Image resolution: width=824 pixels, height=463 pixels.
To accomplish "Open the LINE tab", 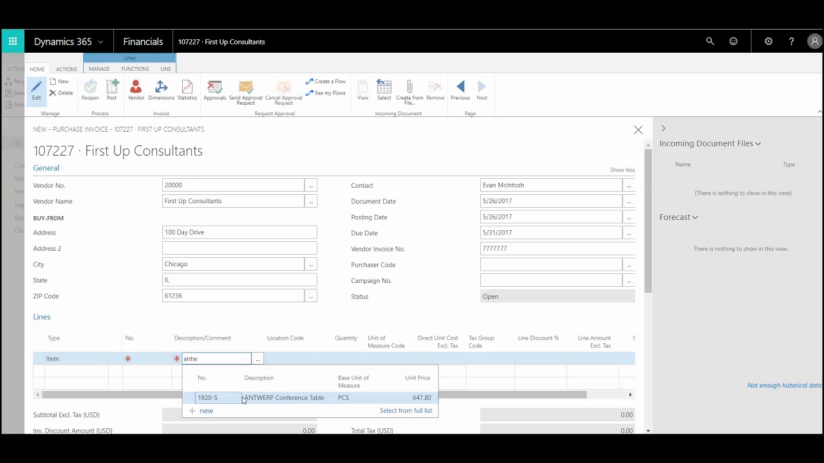I will (x=165, y=69).
